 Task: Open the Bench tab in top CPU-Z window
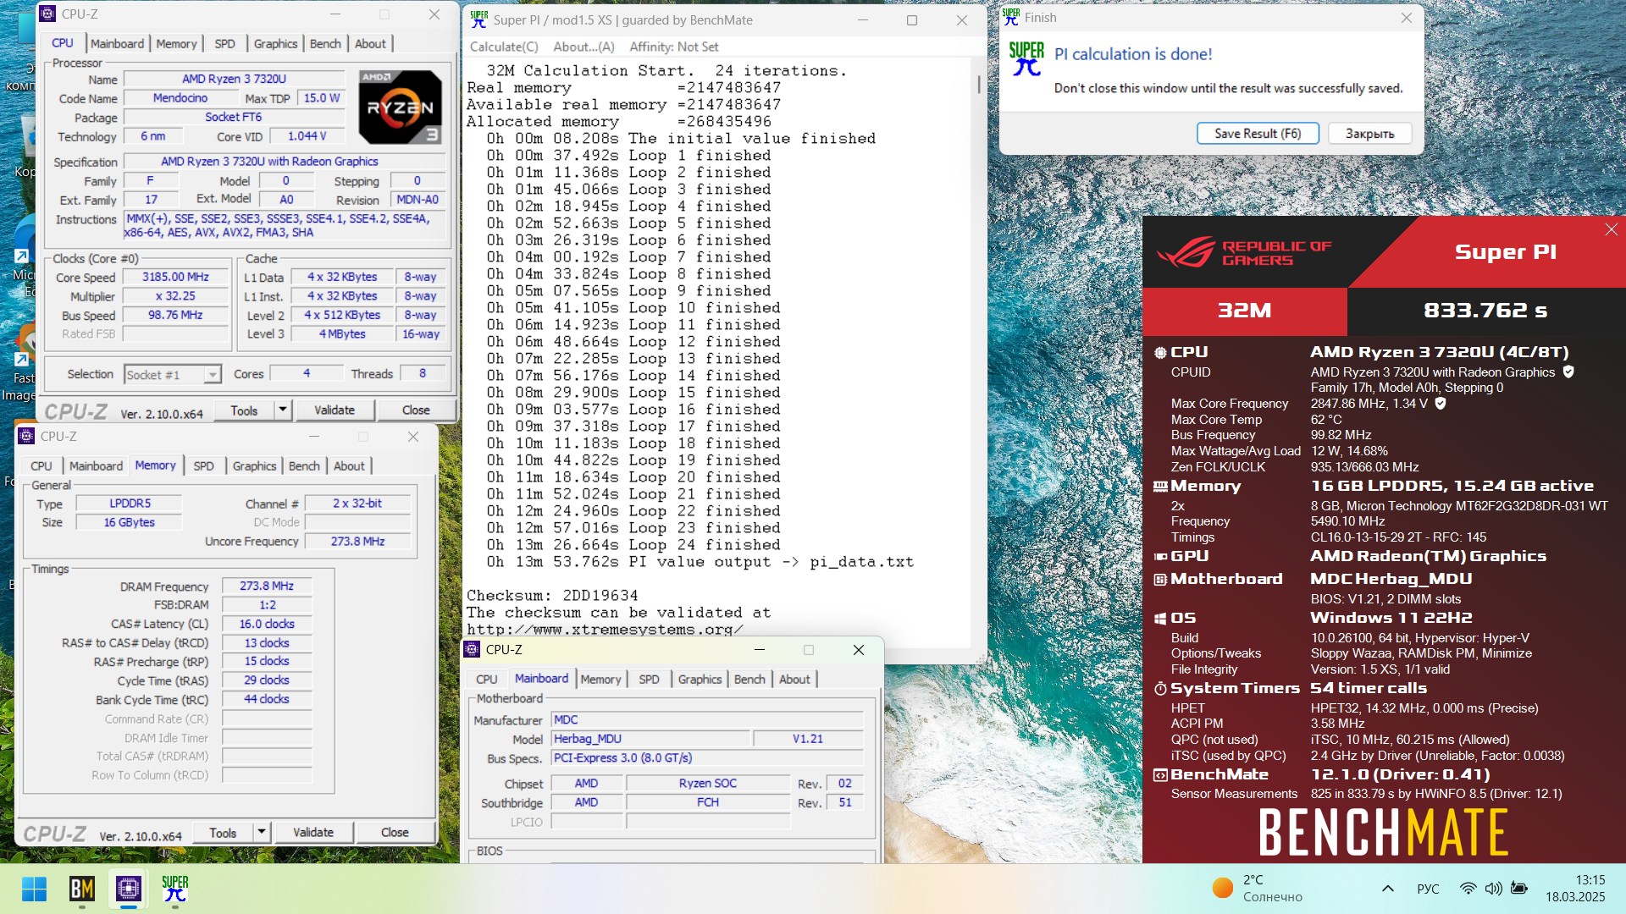(325, 44)
